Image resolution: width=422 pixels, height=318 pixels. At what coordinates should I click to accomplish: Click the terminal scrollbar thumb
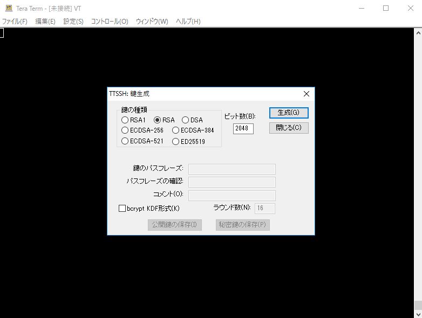tap(418, 306)
